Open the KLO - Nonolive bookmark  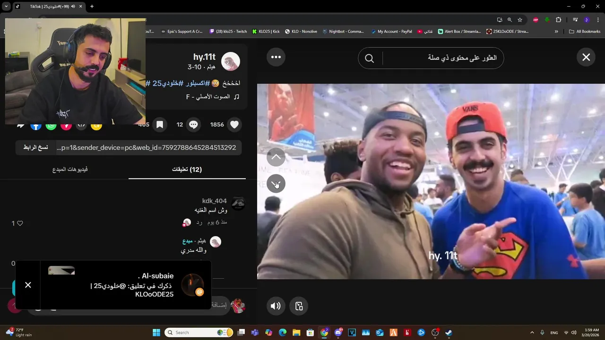click(301, 32)
